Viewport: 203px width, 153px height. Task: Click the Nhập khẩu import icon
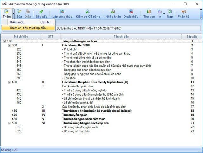tap(113, 13)
